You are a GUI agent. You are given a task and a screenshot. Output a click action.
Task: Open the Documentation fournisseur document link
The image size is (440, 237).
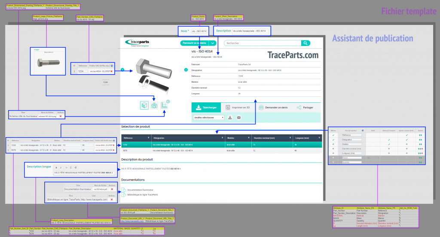point(141,190)
